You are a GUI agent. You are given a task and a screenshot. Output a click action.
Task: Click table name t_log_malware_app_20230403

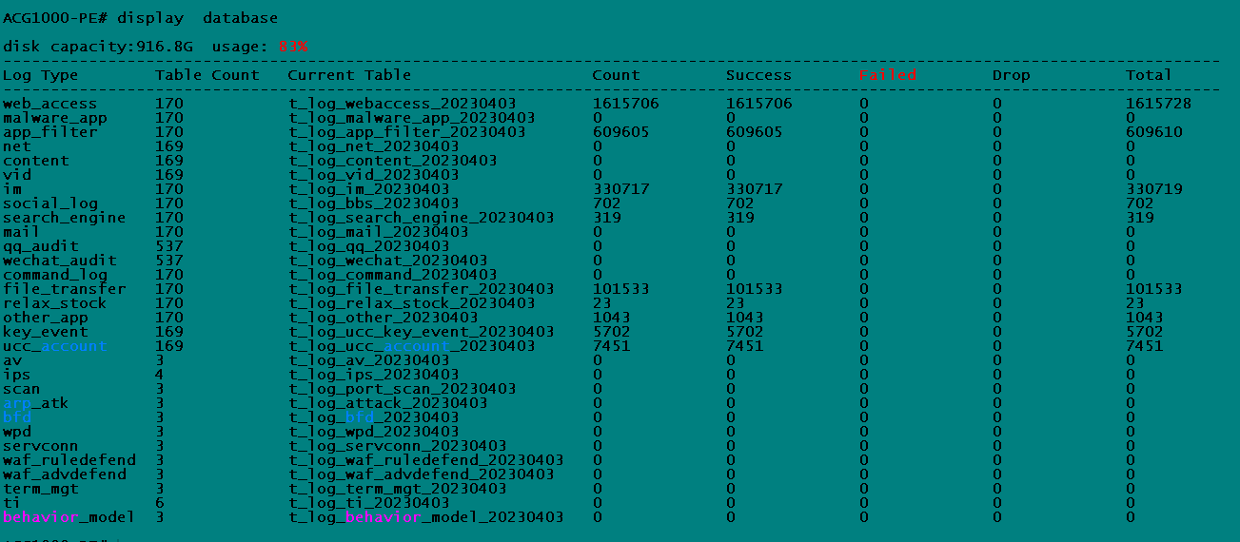412,118
